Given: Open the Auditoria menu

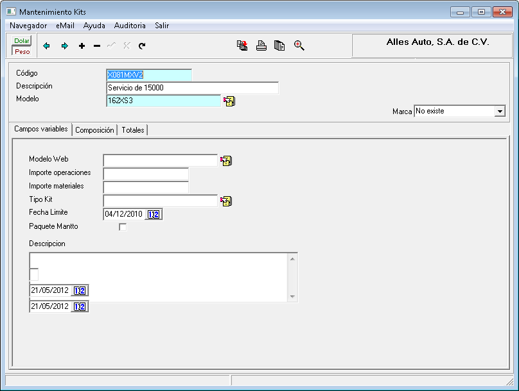Looking at the screenshot, I should [130, 26].
